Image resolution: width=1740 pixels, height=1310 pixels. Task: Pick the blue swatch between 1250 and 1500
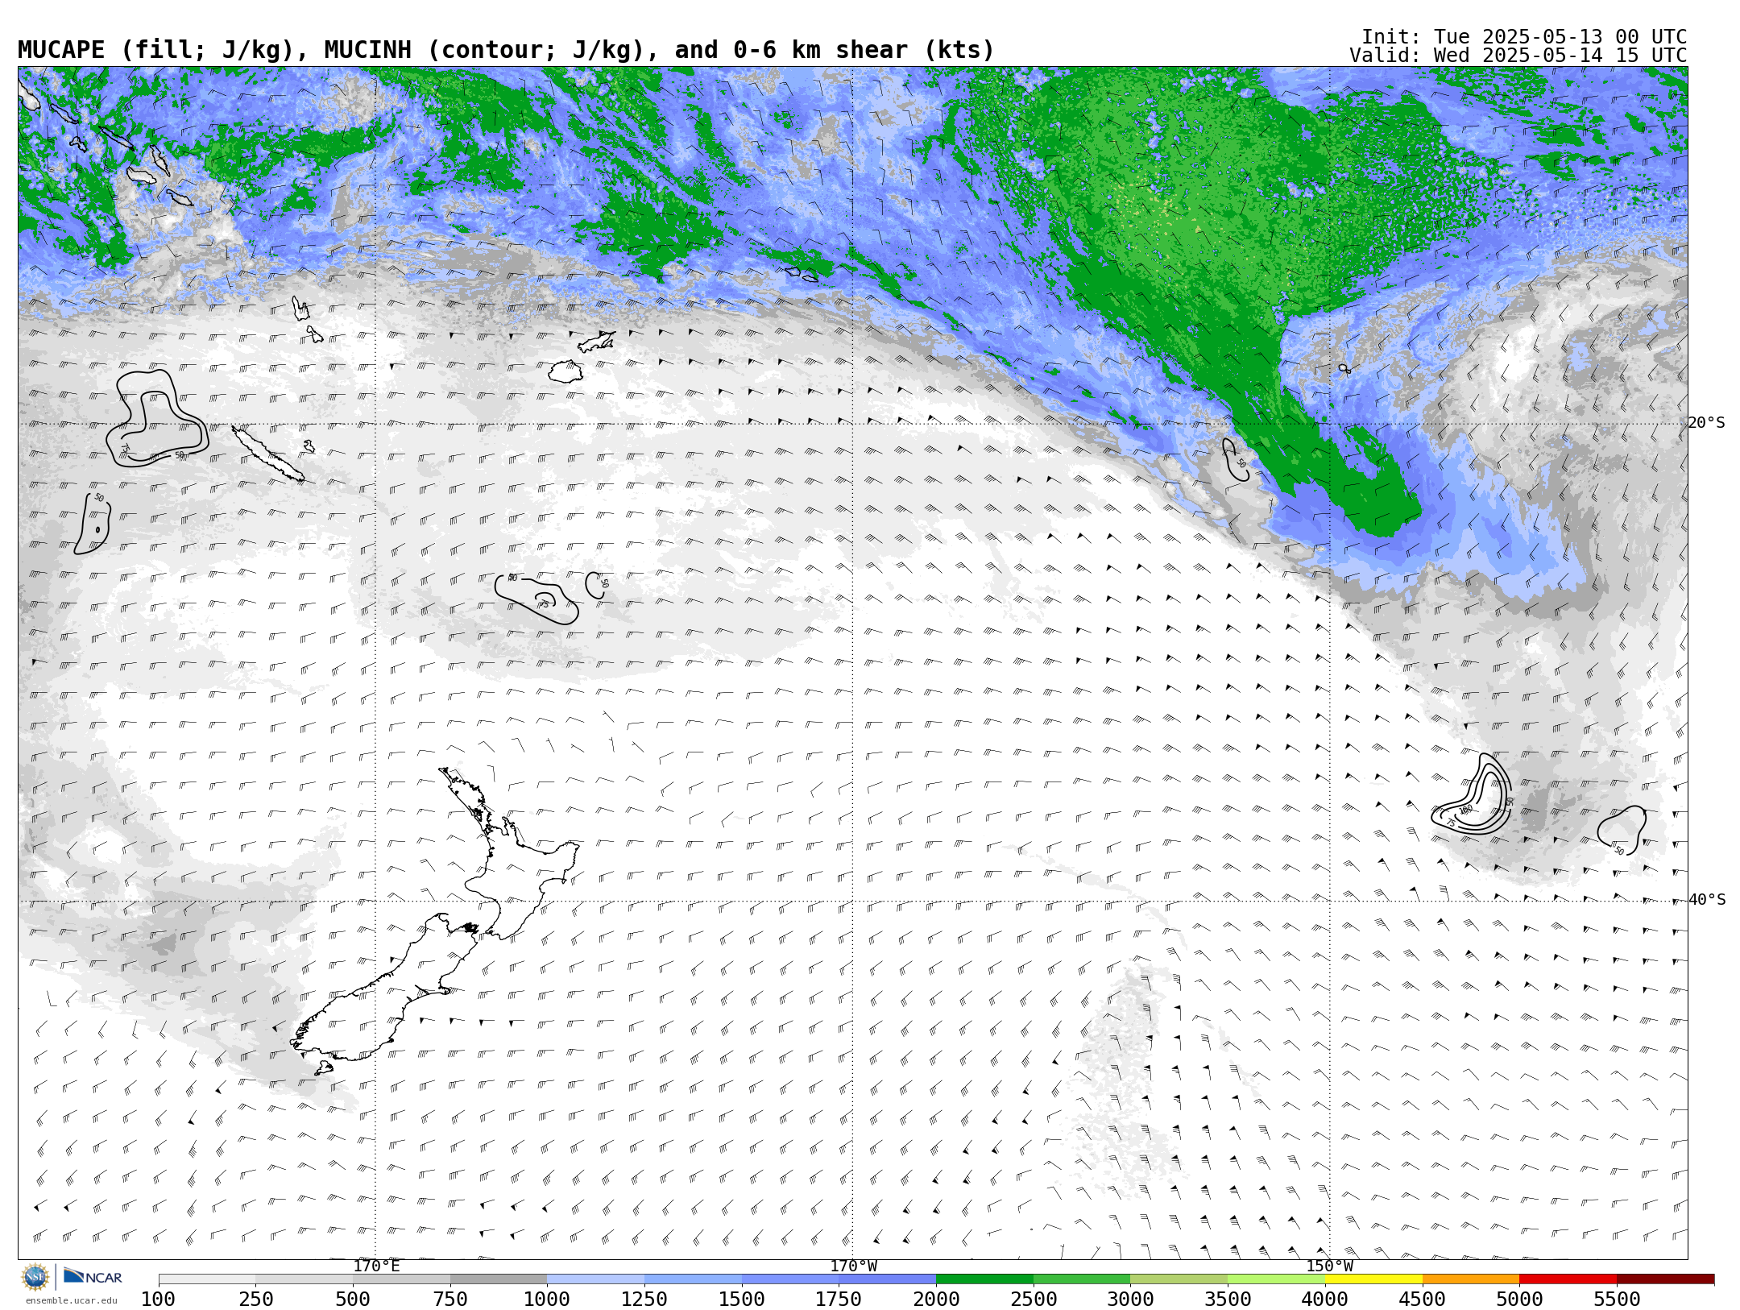pyautogui.click(x=694, y=1279)
